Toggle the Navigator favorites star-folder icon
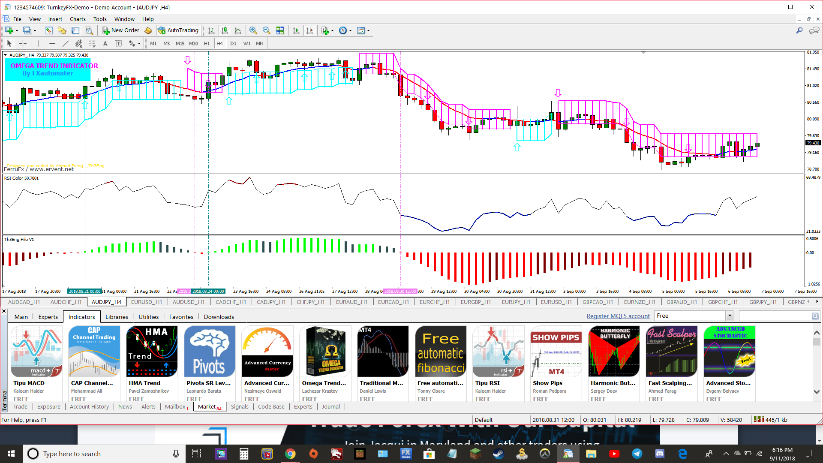Image resolution: width=823 pixels, height=463 pixels. [x=62, y=30]
